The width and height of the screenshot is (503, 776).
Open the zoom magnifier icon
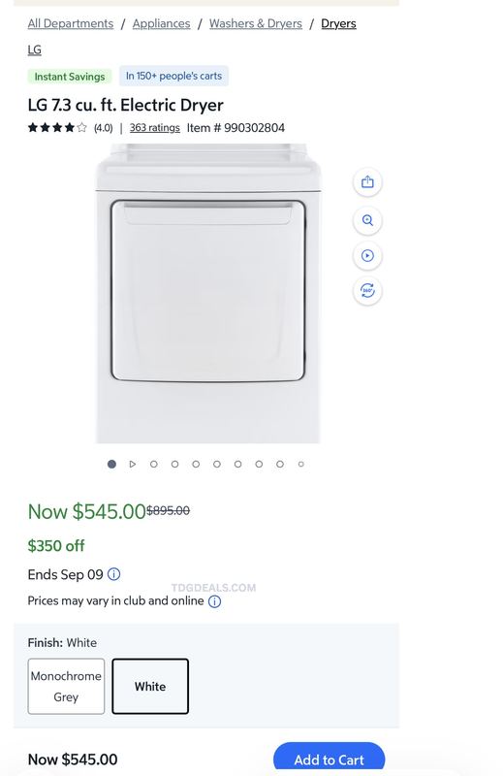(x=367, y=220)
